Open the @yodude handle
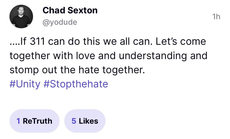230x139 pixels. [x=60, y=22]
